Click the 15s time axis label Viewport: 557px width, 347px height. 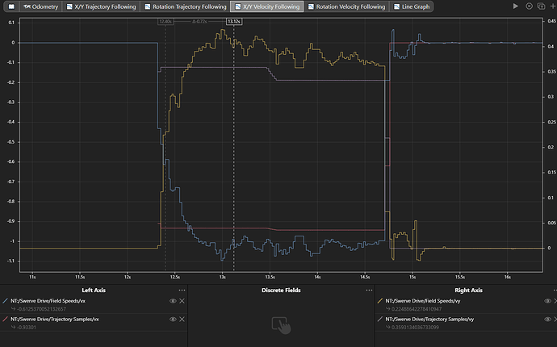[x=412, y=277]
